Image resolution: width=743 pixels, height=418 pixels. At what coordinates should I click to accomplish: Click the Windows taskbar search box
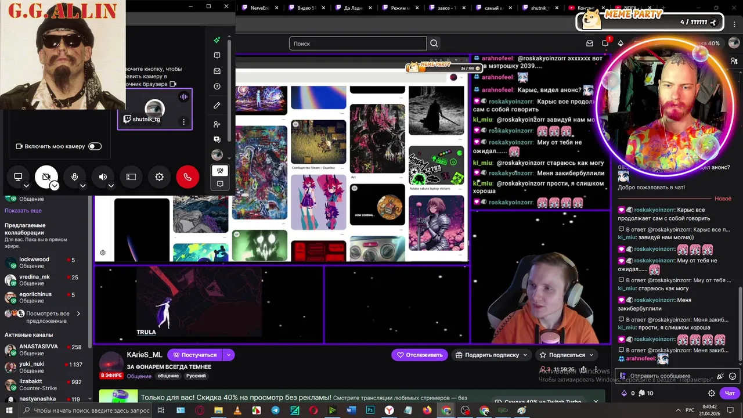tap(86, 410)
